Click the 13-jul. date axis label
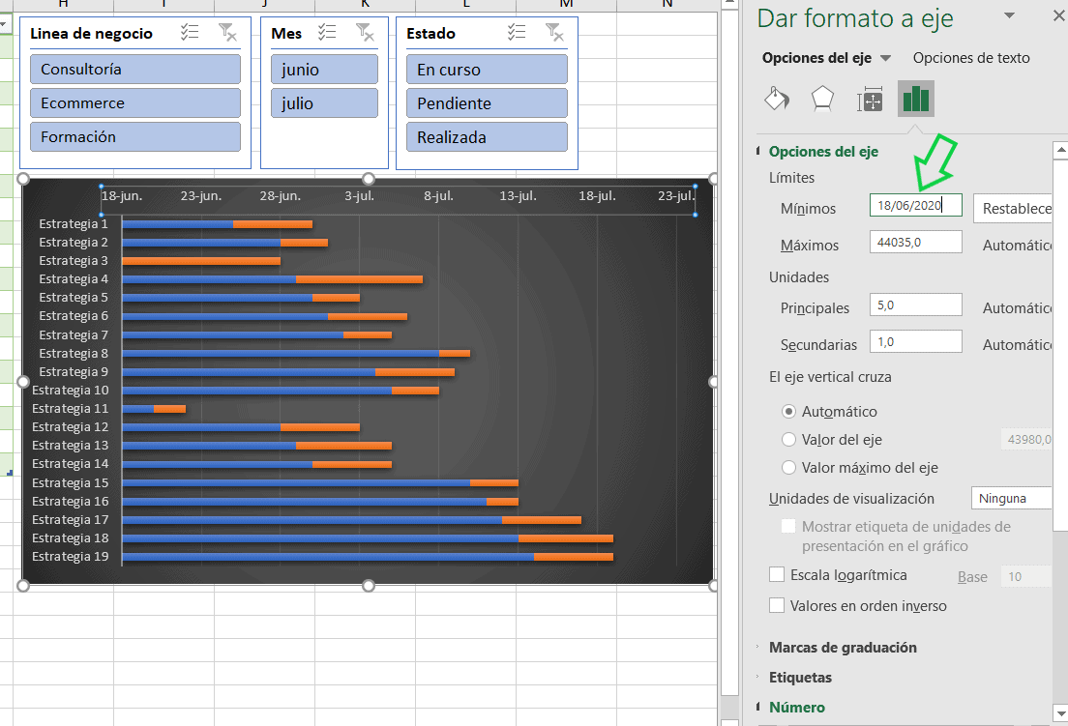The height and width of the screenshot is (726, 1068). coord(518,196)
